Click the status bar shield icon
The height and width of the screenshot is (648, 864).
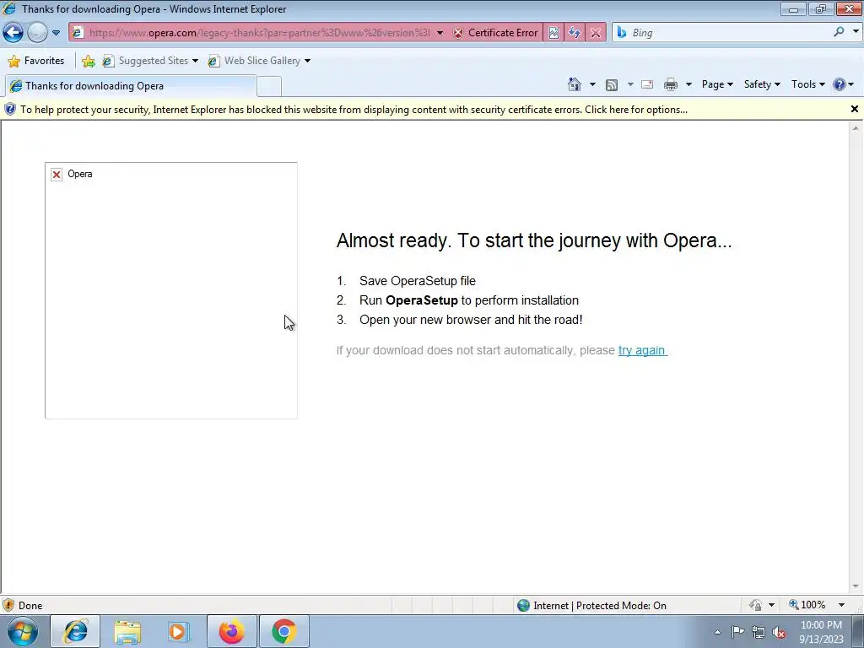pyautogui.click(x=8, y=605)
